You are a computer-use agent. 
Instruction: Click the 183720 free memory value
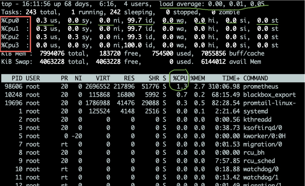tap(110, 53)
